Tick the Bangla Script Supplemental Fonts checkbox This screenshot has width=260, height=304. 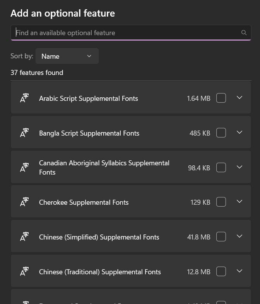pos(221,133)
